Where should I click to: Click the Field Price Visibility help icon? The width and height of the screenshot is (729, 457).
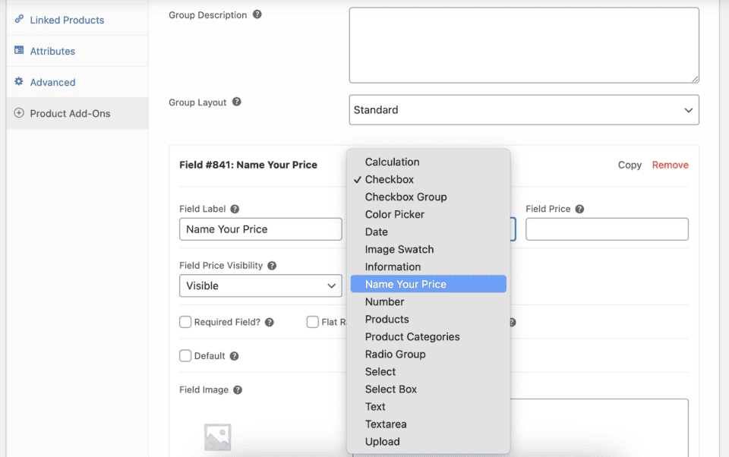pos(272,266)
